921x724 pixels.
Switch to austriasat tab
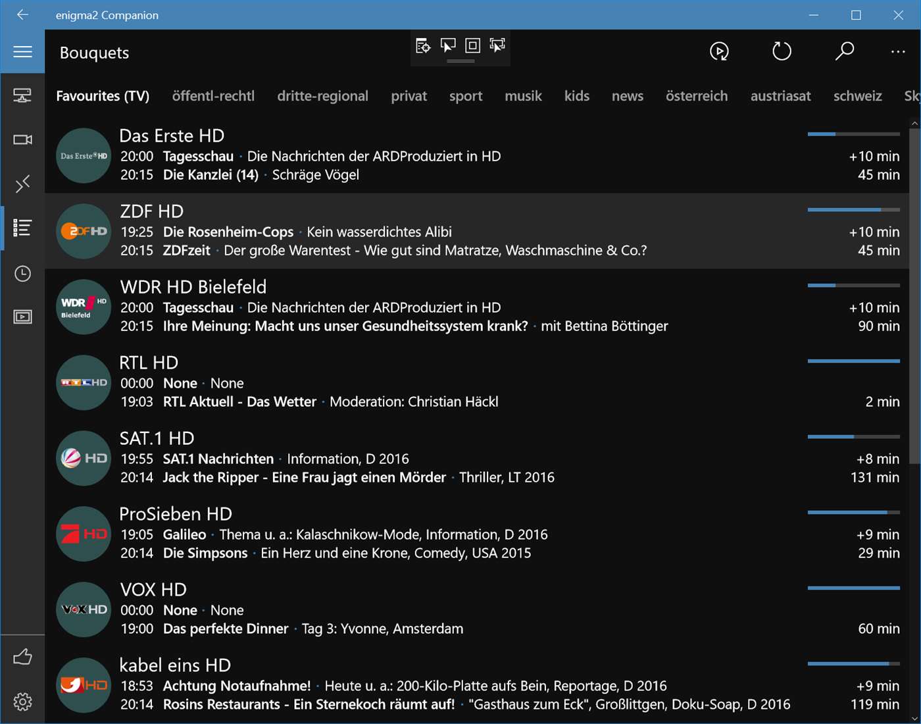(780, 96)
